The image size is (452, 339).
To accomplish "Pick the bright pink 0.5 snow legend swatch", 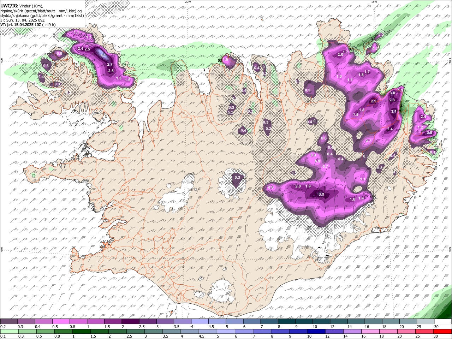I will point(61,322).
